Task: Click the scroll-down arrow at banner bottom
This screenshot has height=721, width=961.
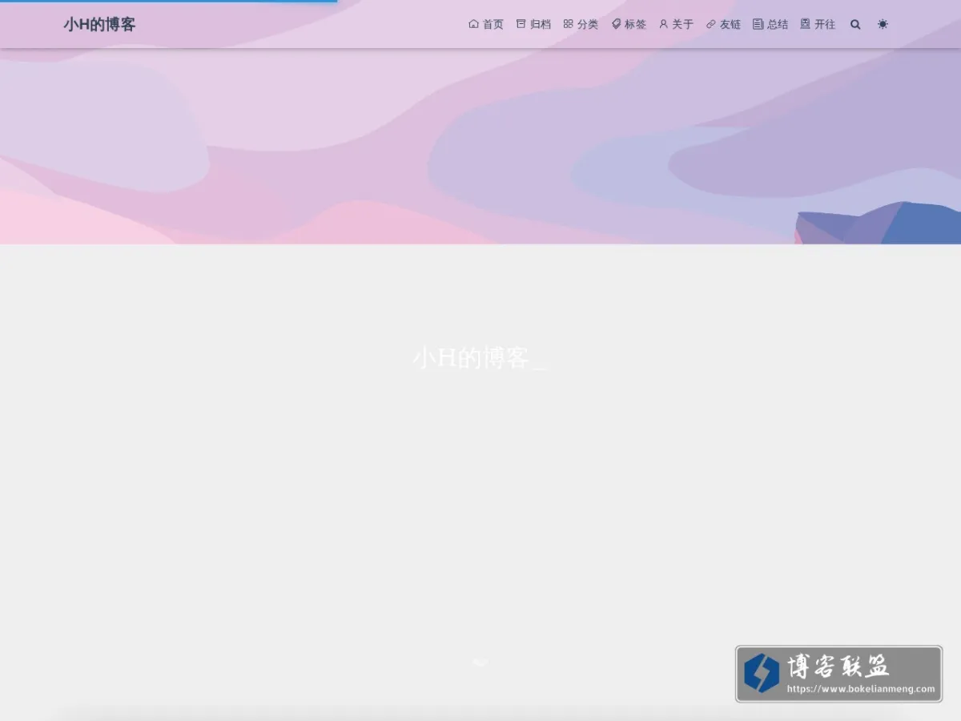Action: (480, 662)
